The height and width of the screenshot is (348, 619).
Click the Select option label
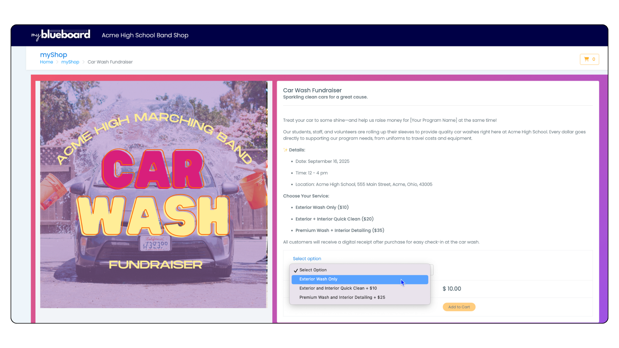pyautogui.click(x=307, y=259)
